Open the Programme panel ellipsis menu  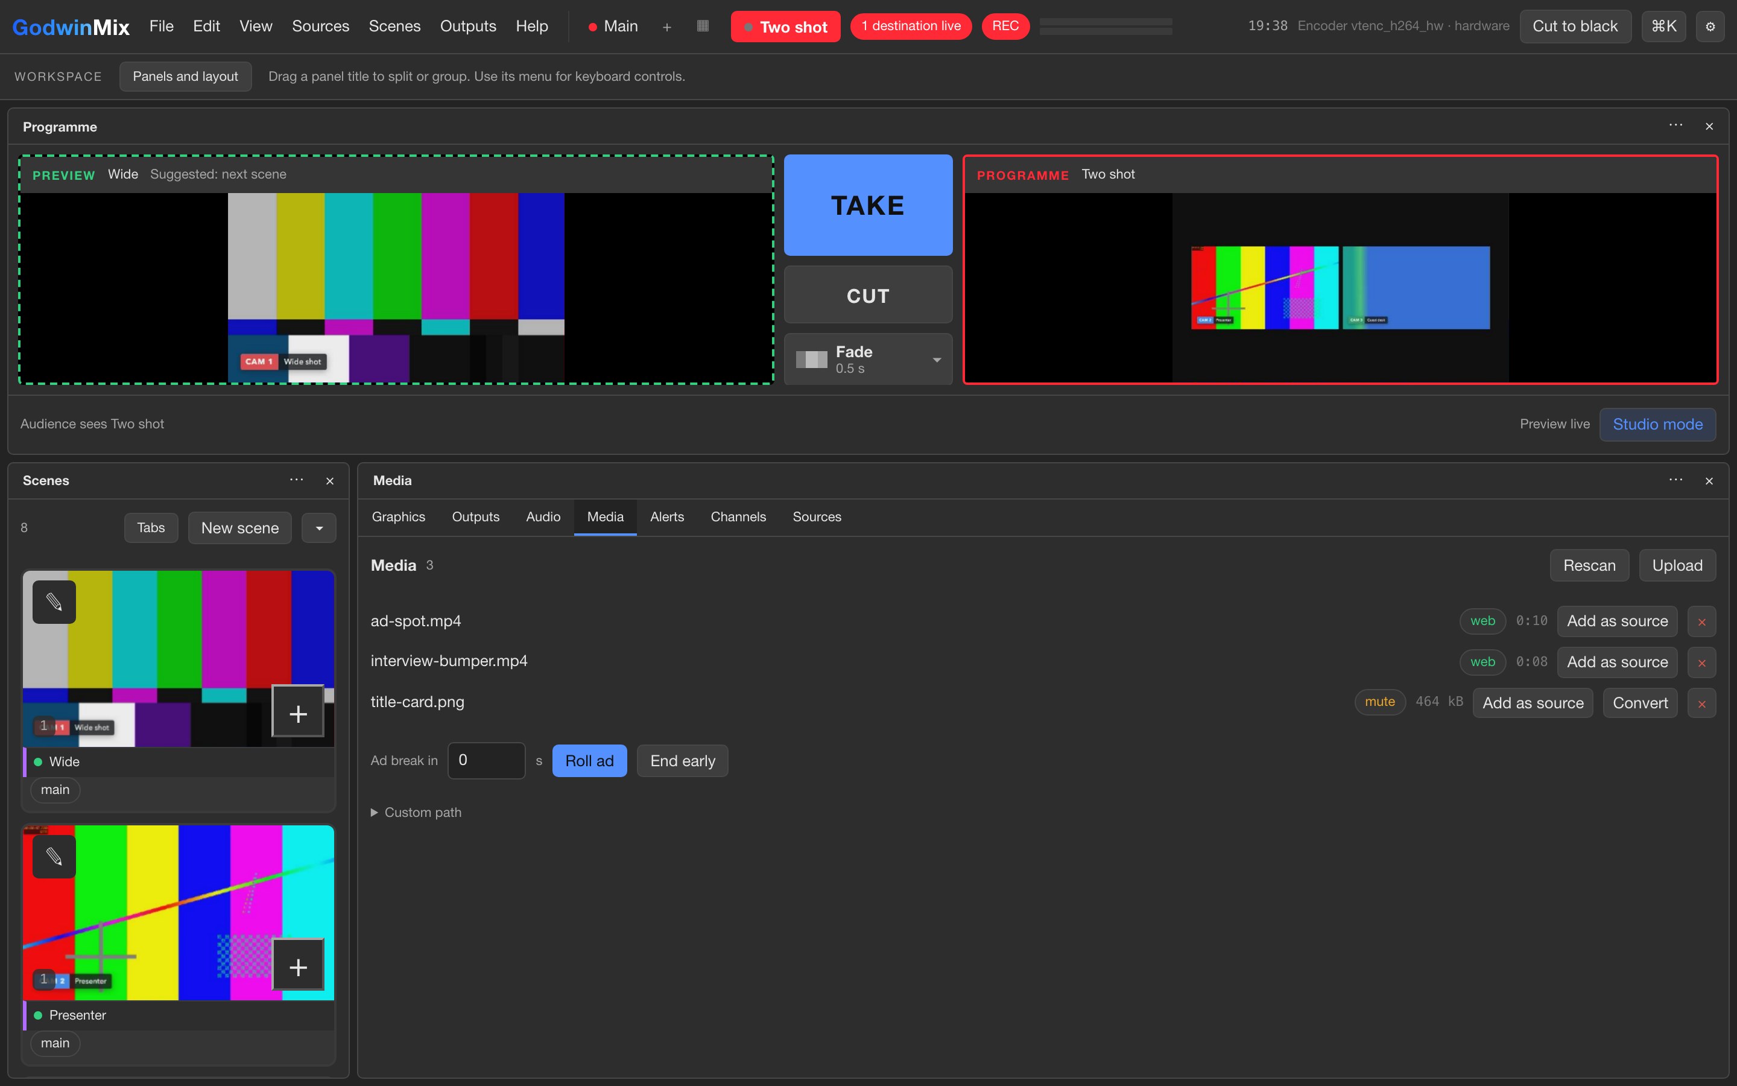[x=1675, y=125]
